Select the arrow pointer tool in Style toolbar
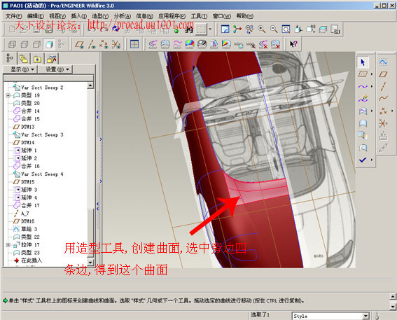 [x=363, y=62]
